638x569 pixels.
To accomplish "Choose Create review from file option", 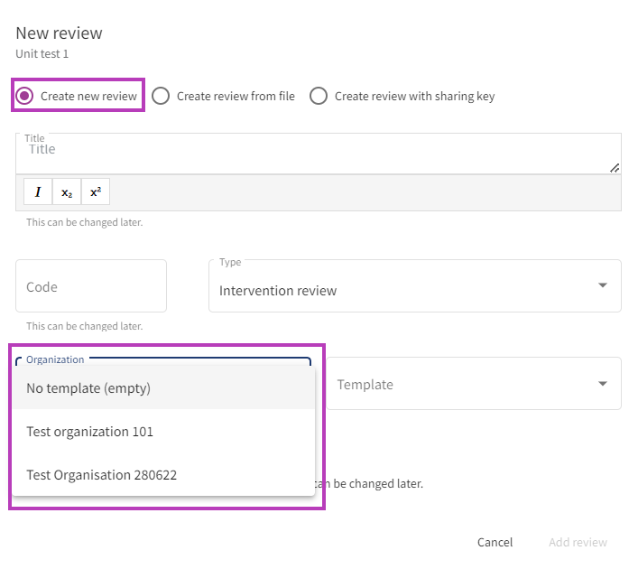I will pyautogui.click(x=161, y=96).
